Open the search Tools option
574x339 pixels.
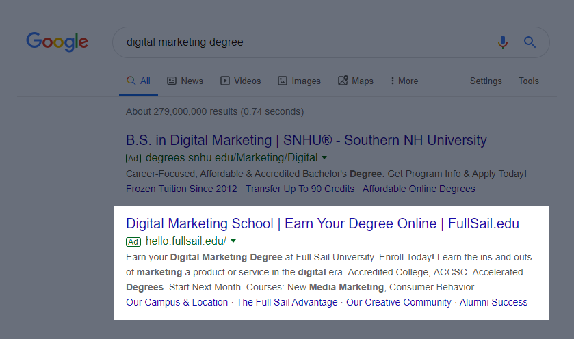coord(529,81)
